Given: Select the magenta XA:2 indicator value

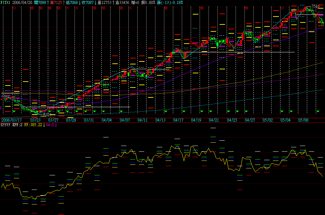Looking at the screenshot, I should click(50, 125).
